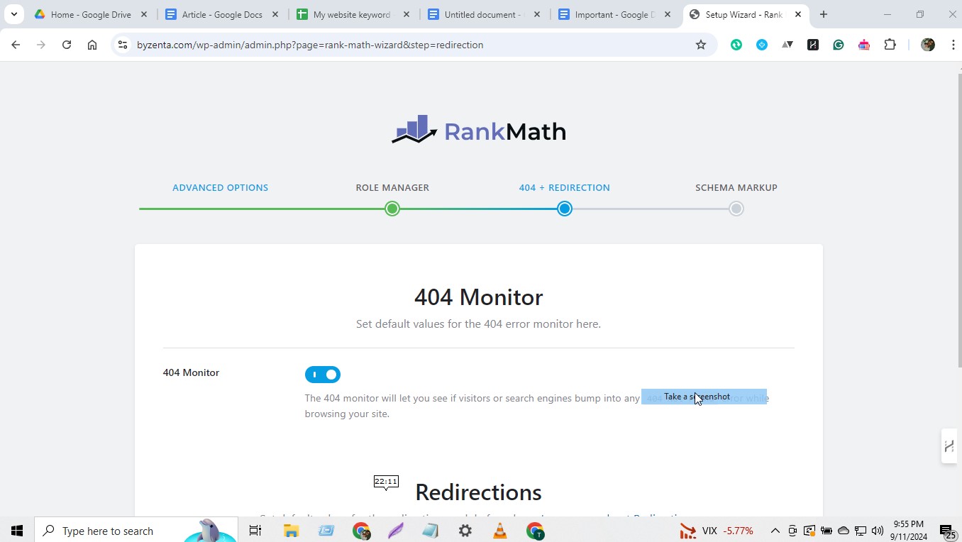The height and width of the screenshot is (542, 962).
Task: Toggle the 404 Monitor switch
Action: pos(323,375)
